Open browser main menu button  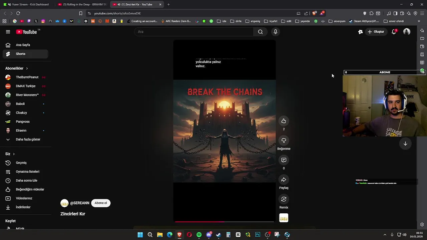(422, 13)
